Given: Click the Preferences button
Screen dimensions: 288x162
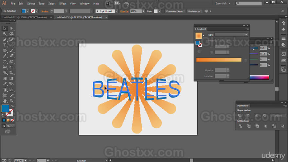Looking at the screenshot, I should [194, 11].
